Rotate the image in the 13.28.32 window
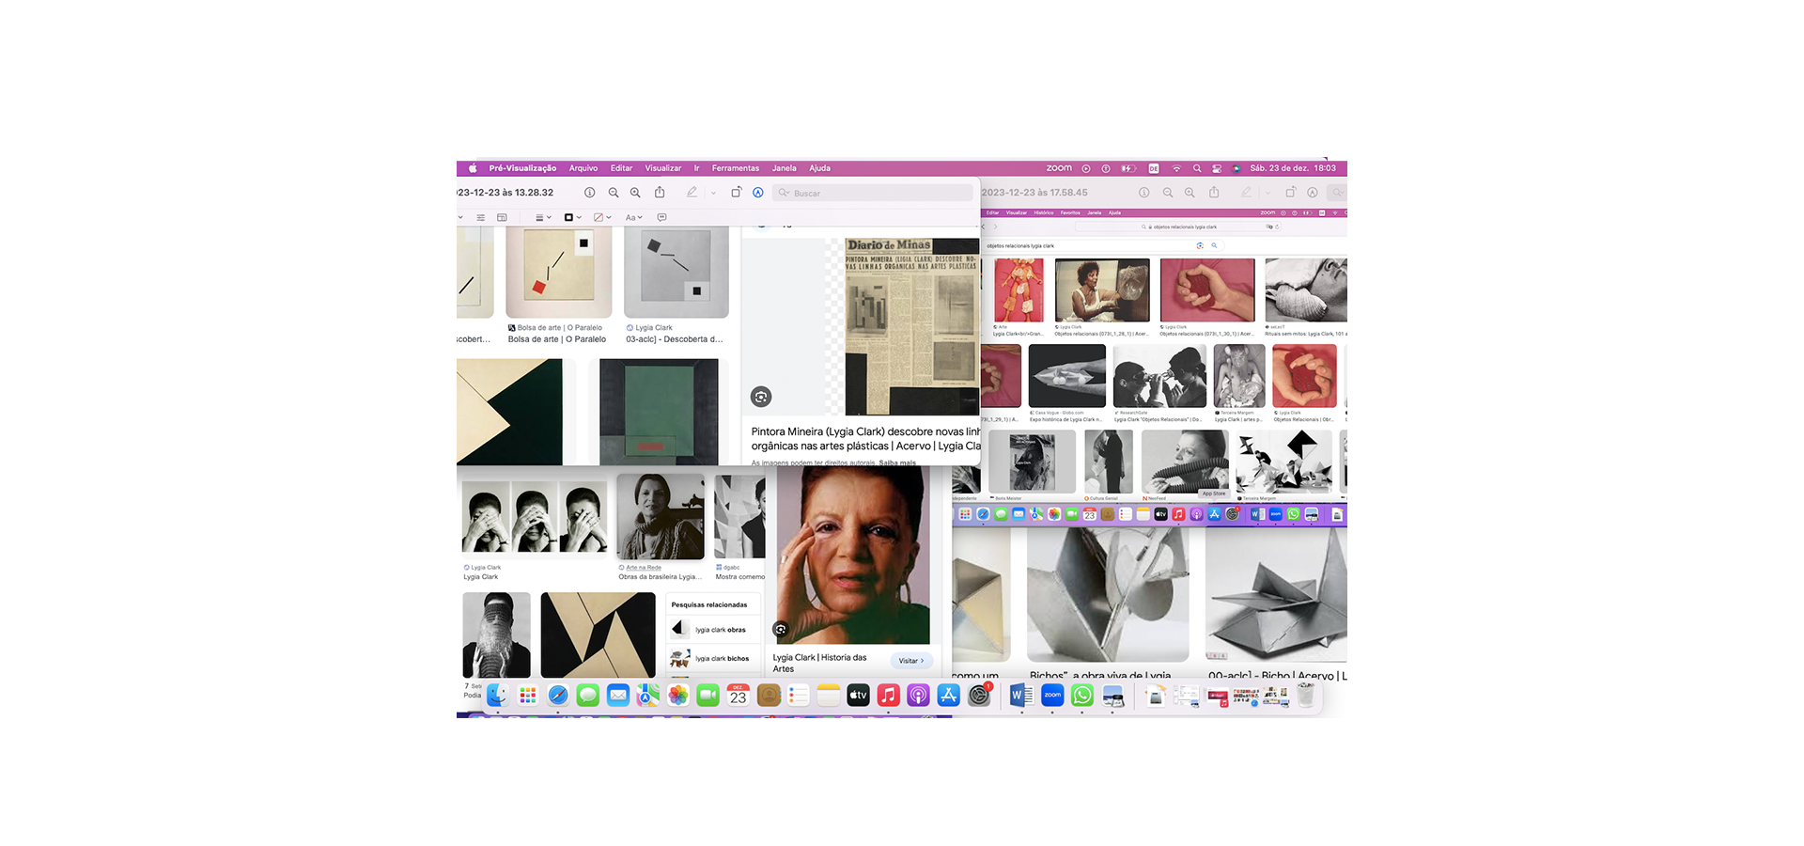 point(736,193)
